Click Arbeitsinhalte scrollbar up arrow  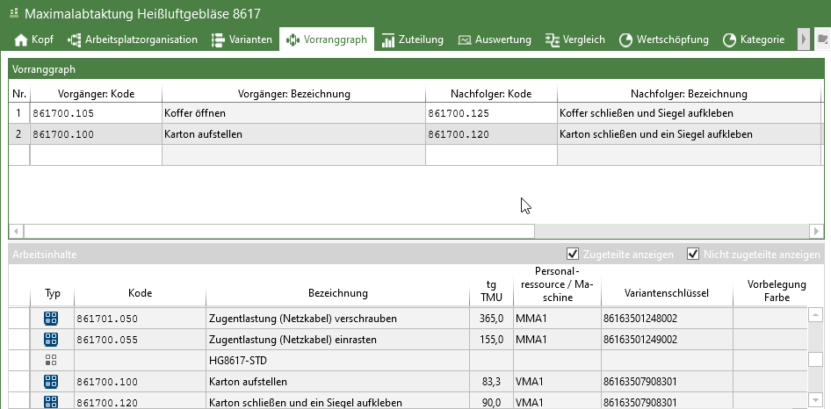pos(815,316)
